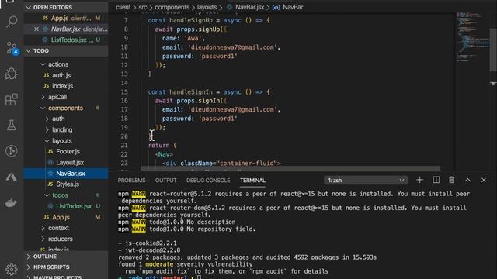Switch to the Output tab

(165, 181)
